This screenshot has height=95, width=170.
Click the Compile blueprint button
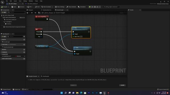tap(4, 7)
